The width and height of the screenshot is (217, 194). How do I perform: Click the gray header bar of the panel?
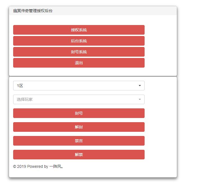112,11
